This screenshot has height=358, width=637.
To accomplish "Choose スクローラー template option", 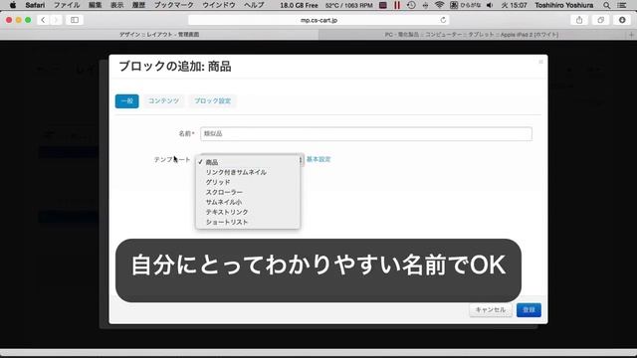I will click(248, 192).
